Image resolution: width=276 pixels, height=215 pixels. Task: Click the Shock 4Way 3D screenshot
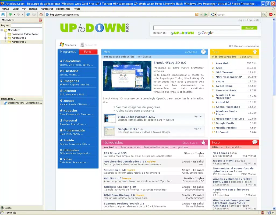click(x=127, y=76)
